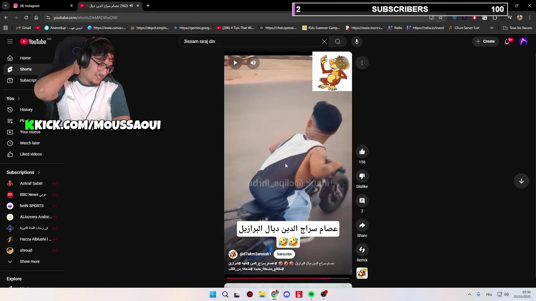Viewport: 536px width, 301px height.
Task: Bookmark this page with the star
Action: point(441,18)
